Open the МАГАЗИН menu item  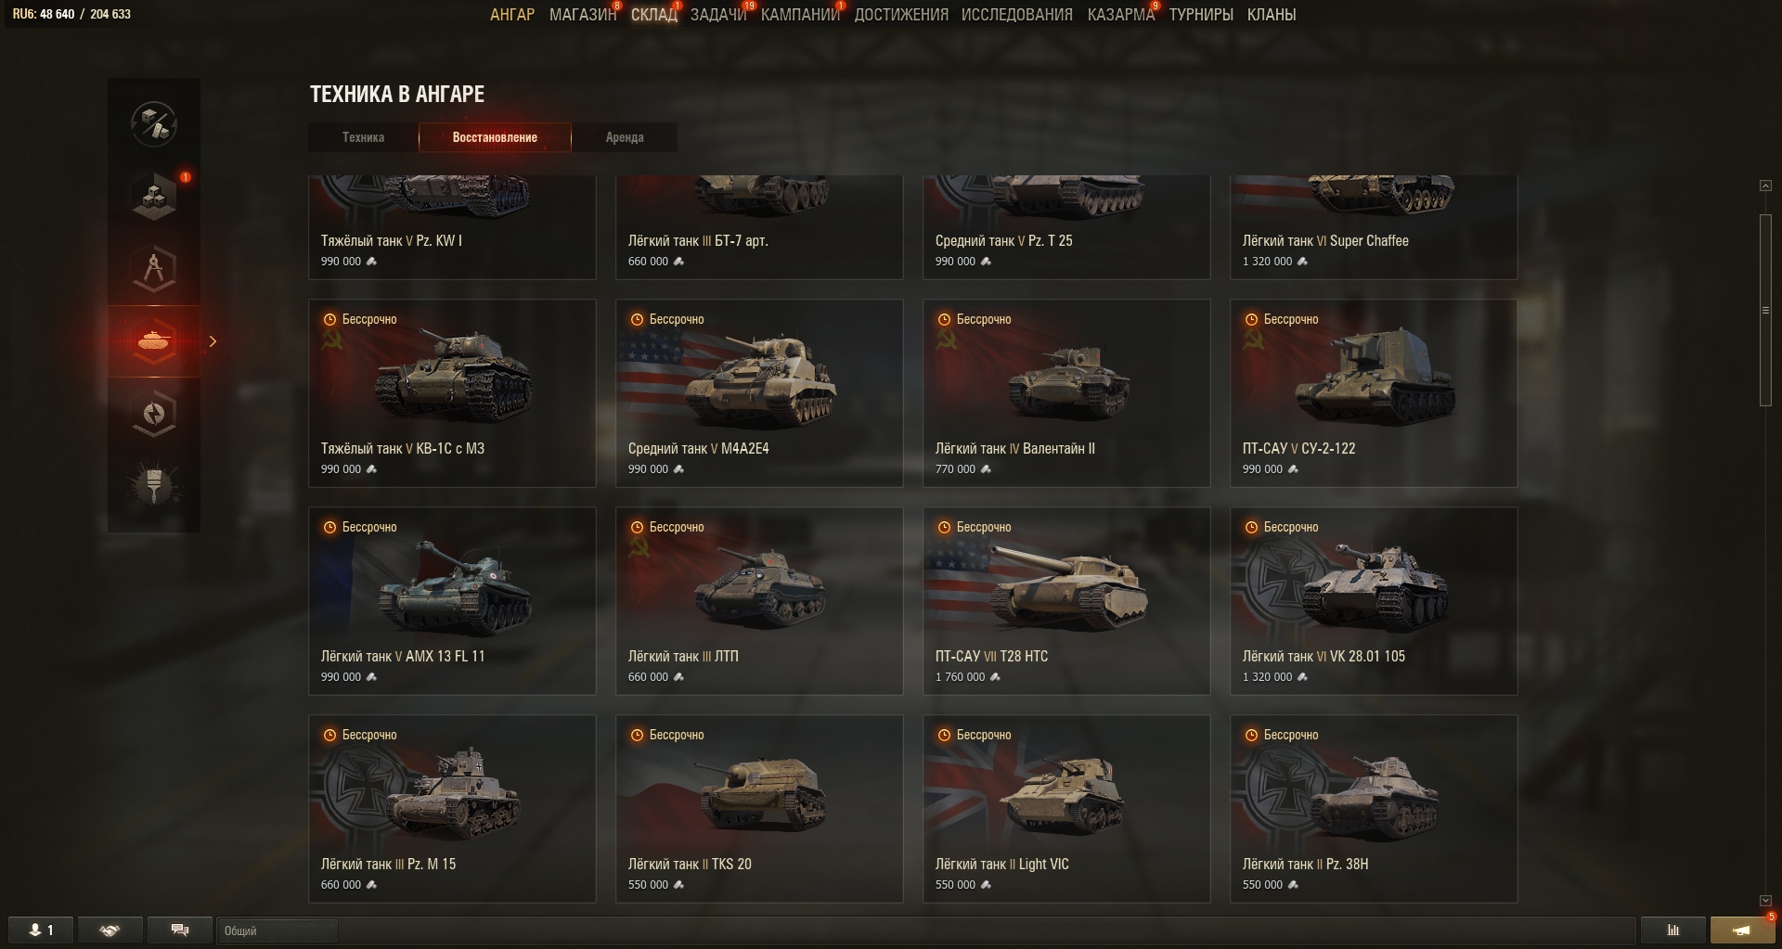pyautogui.click(x=583, y=15)
